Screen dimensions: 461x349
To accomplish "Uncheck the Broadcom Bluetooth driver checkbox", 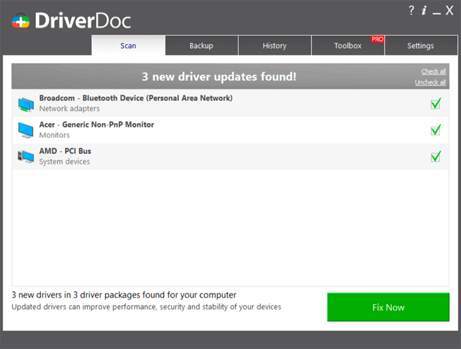I will click(x=436, y=103).
